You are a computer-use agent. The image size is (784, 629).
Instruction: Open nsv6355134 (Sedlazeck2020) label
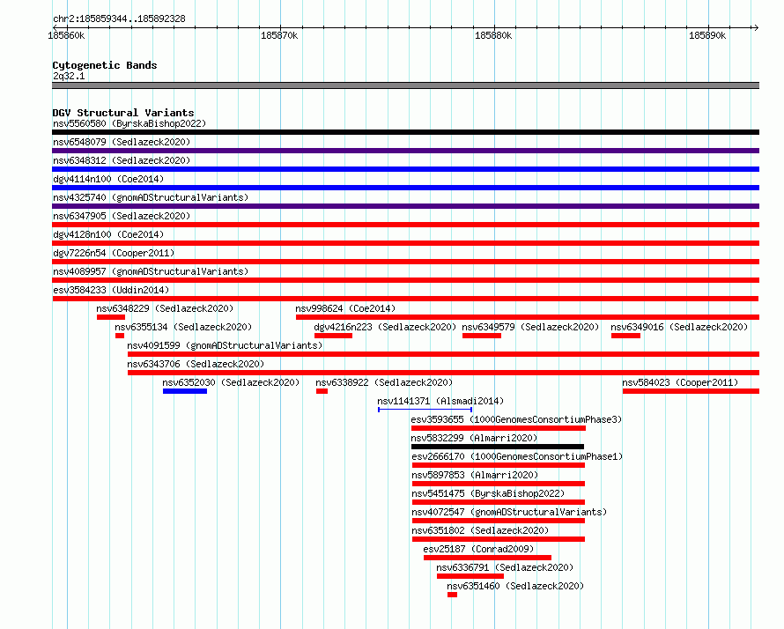coord(183,327)
